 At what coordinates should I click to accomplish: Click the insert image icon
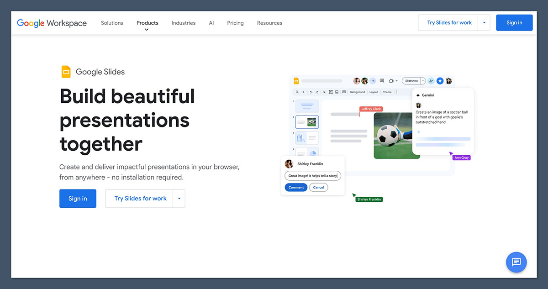click(336, 92)
